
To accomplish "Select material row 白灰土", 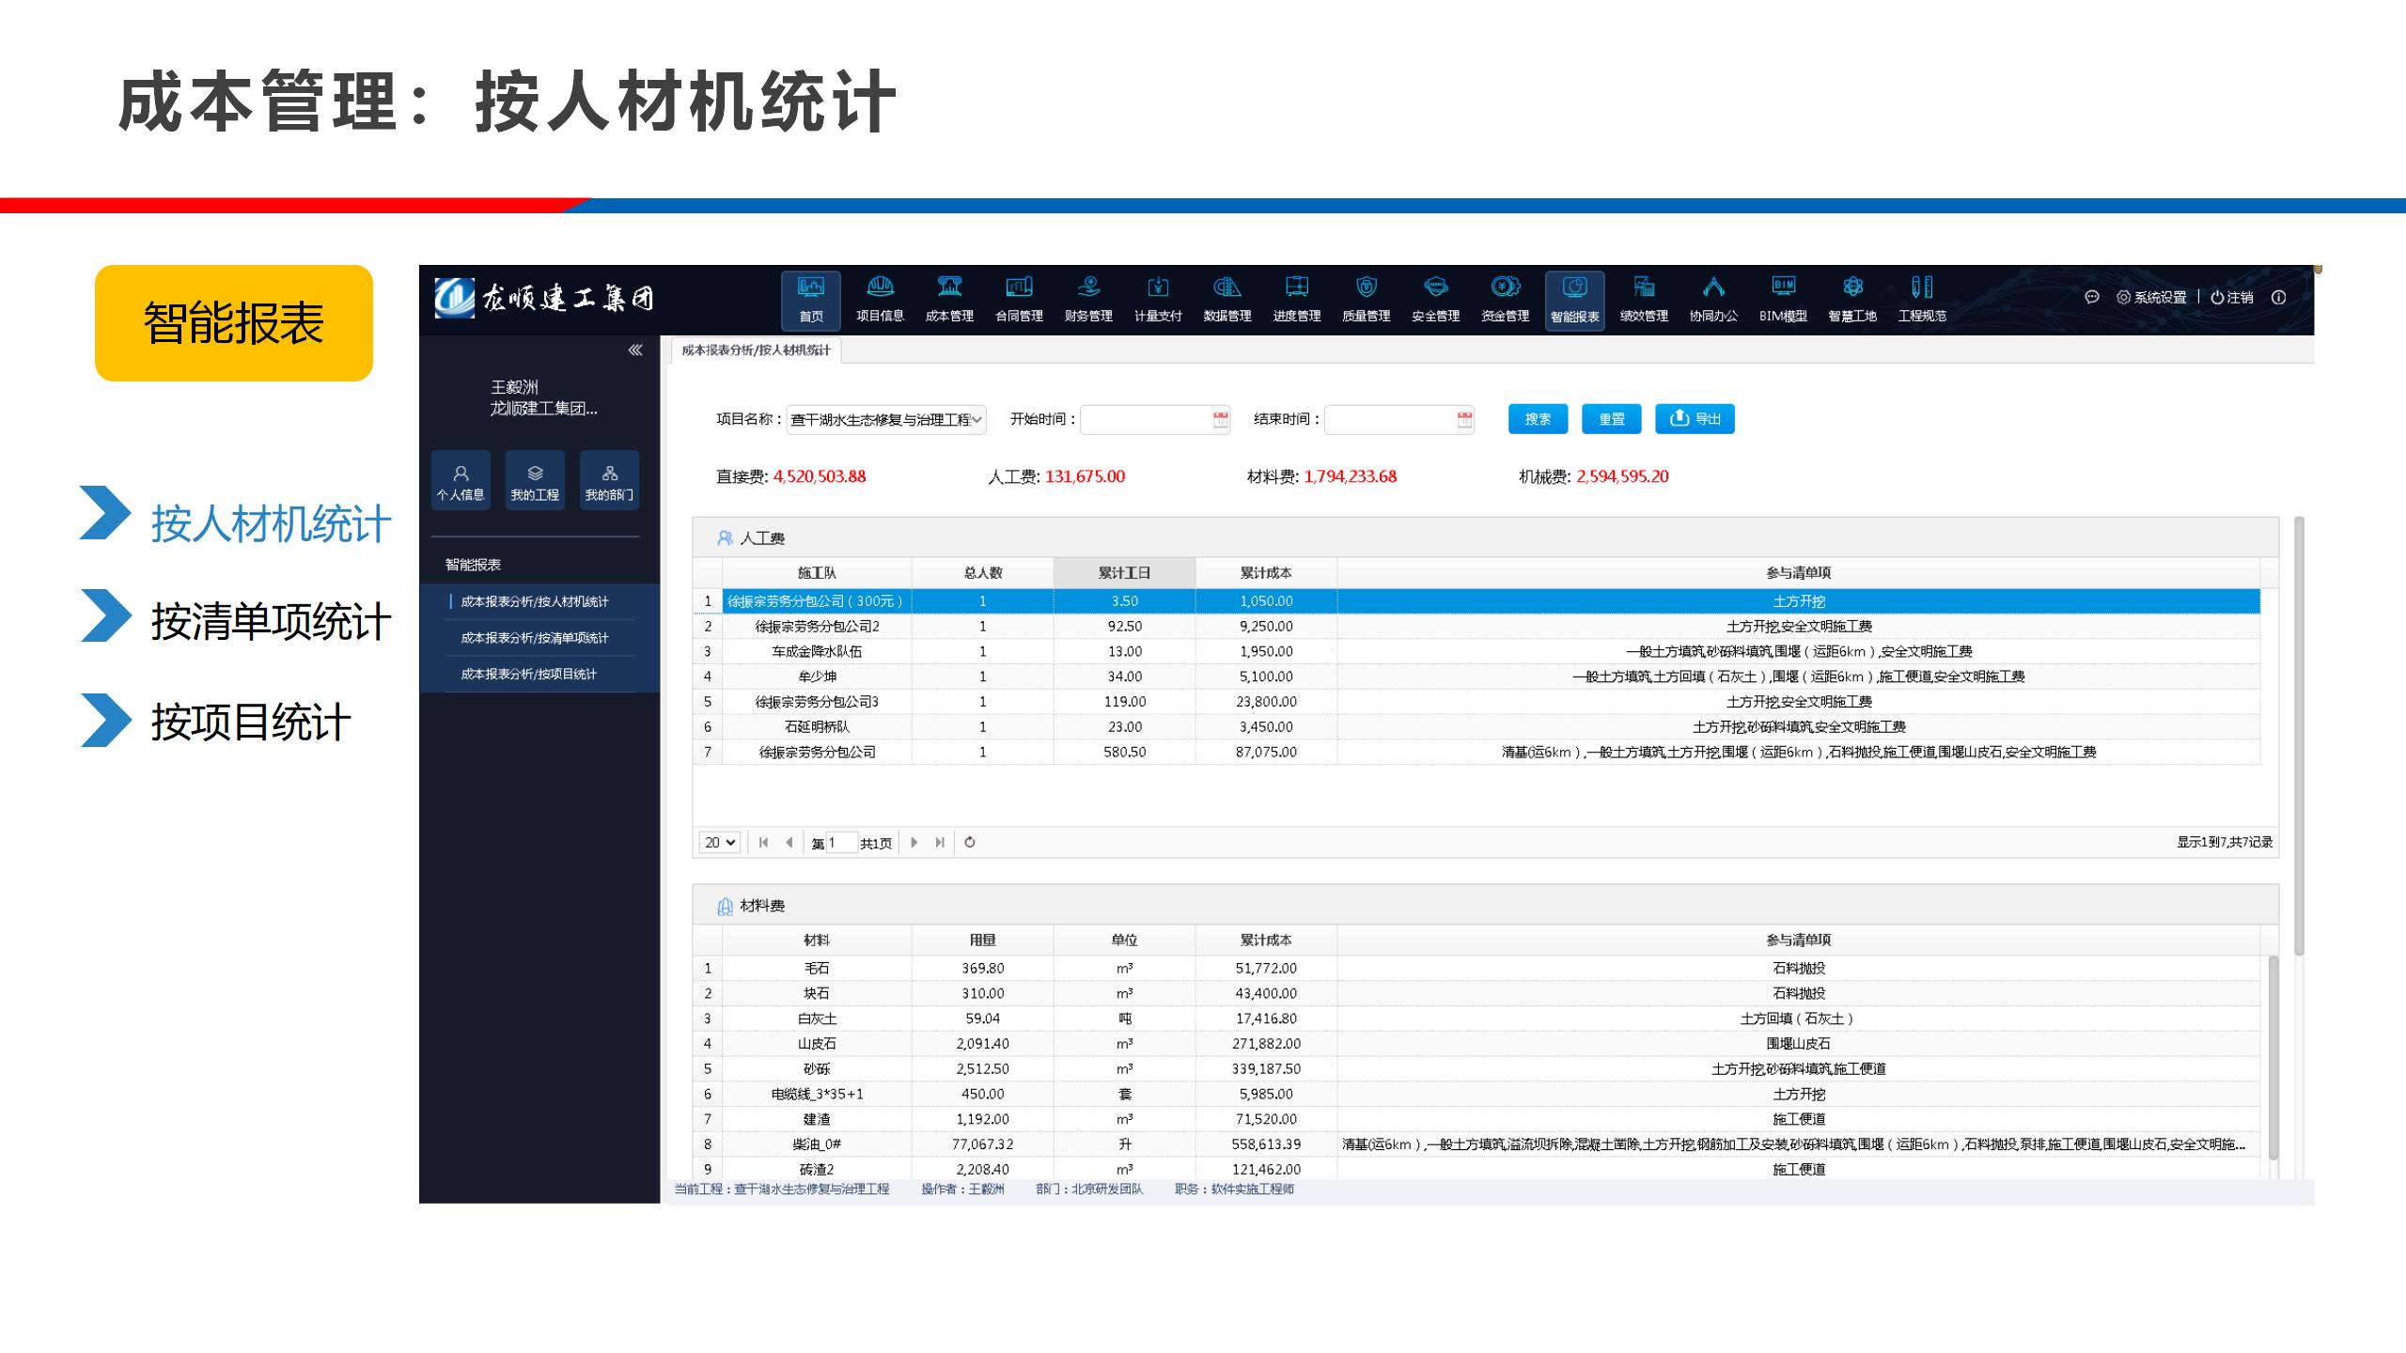I will point(1476,1019).
